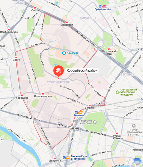Viewport: 143px width, 167px height.
Task: Select the Аэропорт metro station marker
Action: 67,22
